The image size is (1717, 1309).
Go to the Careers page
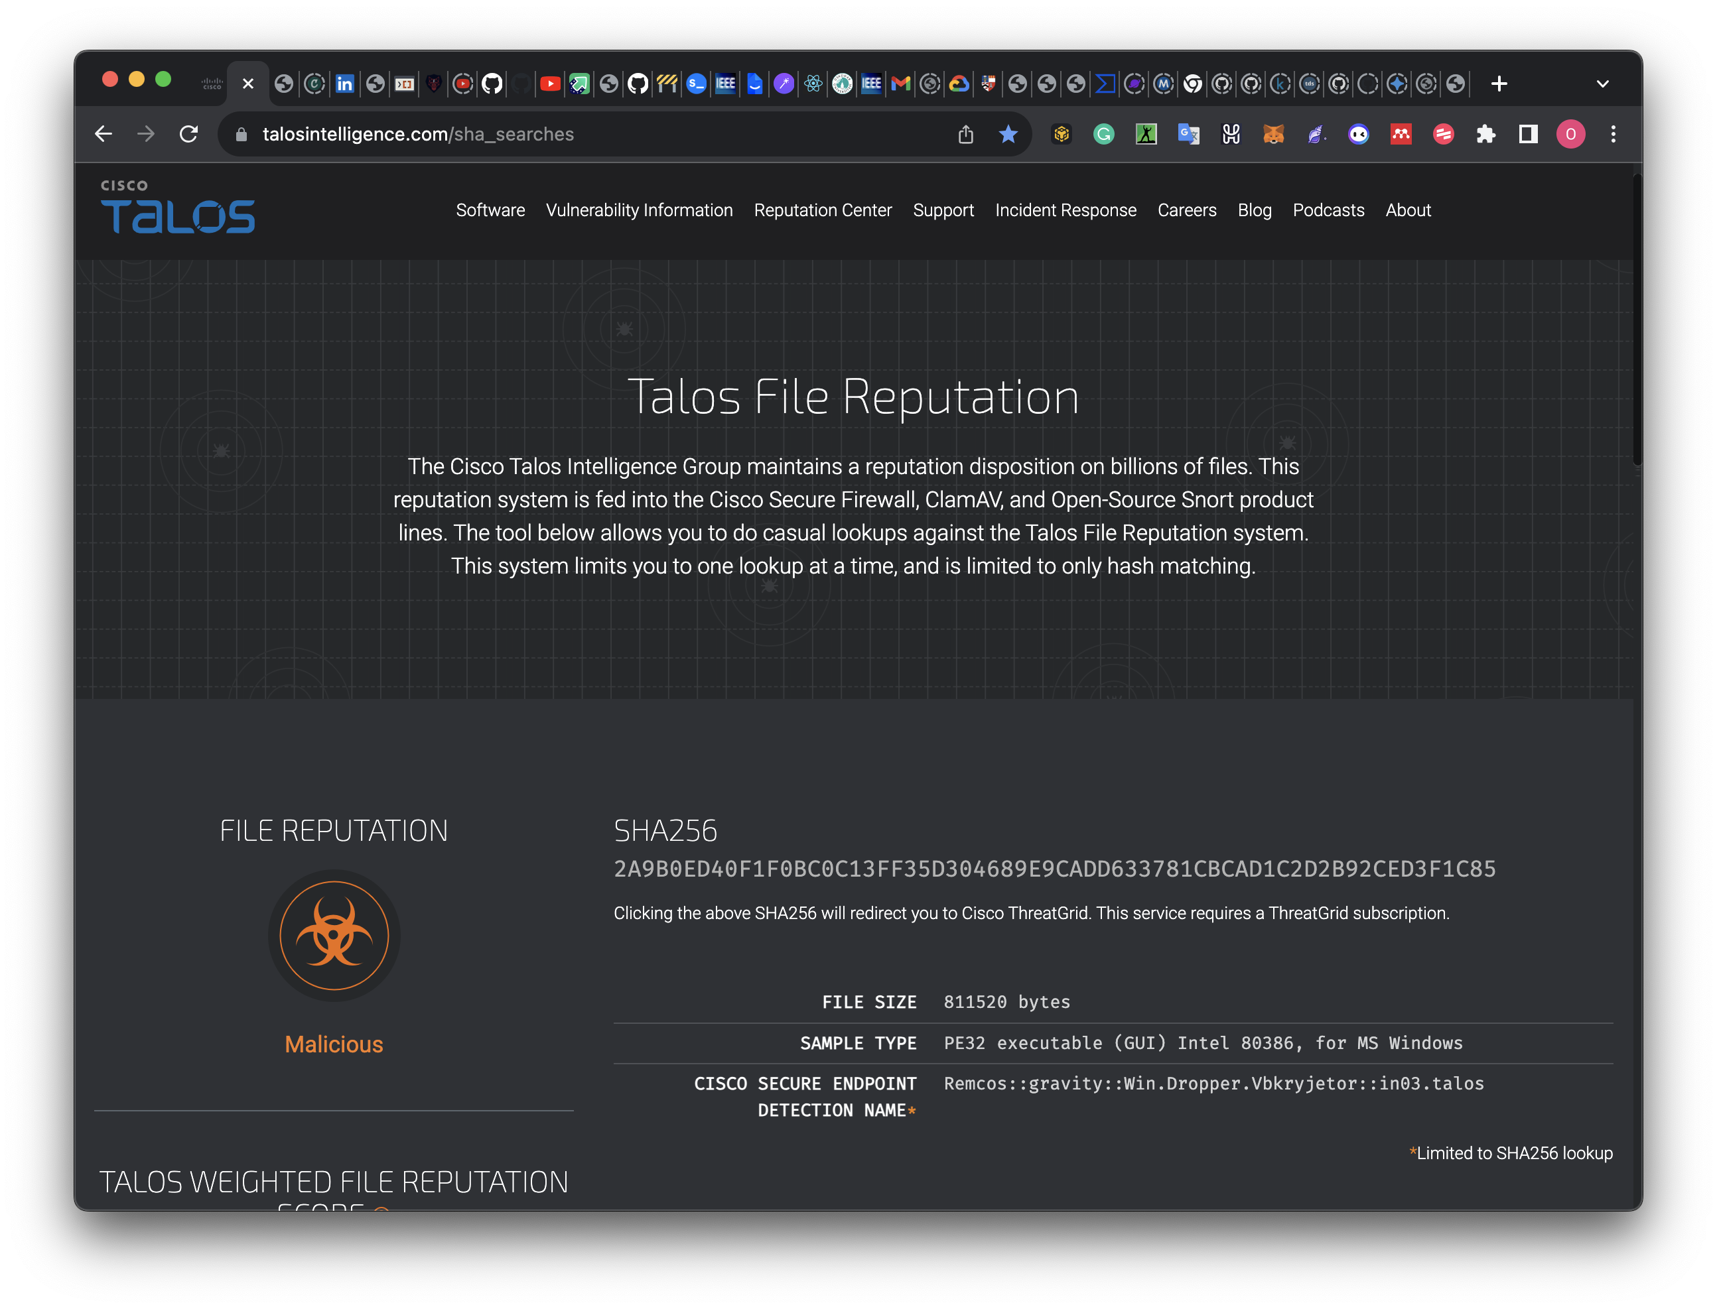tap(1186, 210)
